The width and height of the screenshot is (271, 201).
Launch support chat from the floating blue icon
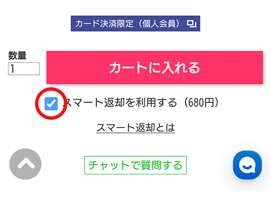pyautogui.click(x=247, y=165)
